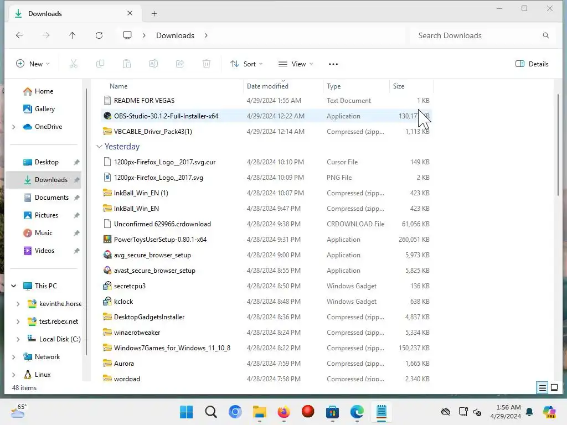Switch to details list view icon in status bar
Screen dimensions: 567x425
coord(543,388)
